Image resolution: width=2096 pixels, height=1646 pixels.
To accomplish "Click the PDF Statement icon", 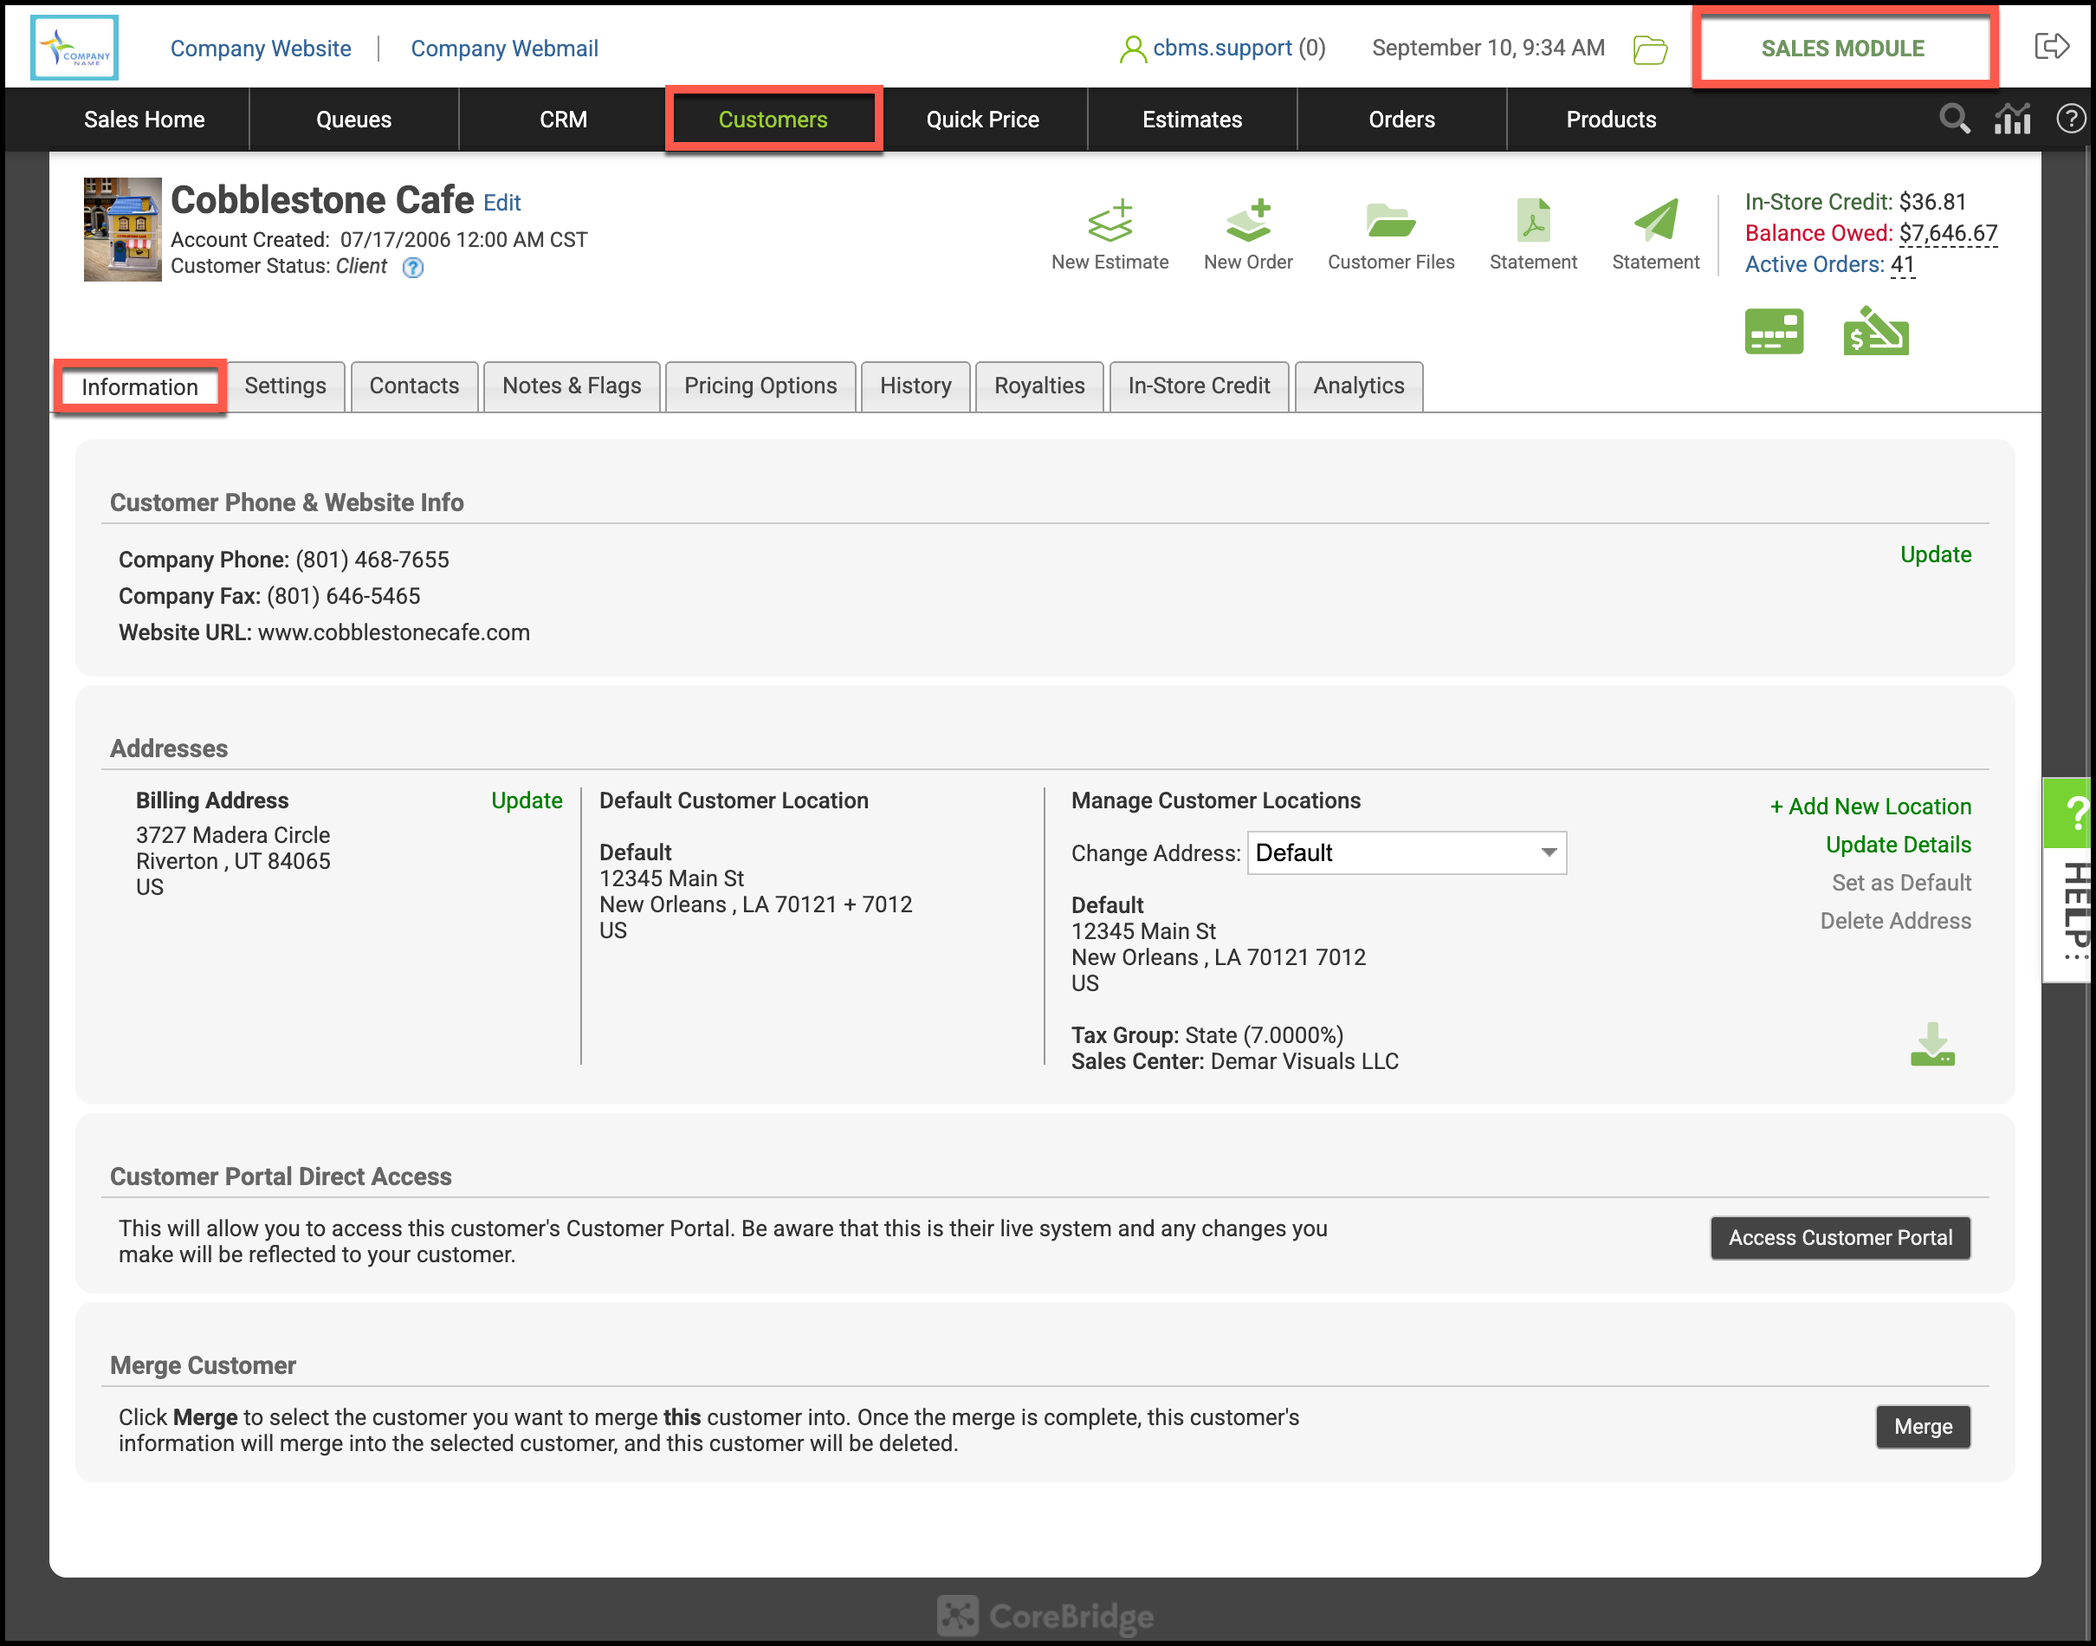I will click(x=1532, y=222).
